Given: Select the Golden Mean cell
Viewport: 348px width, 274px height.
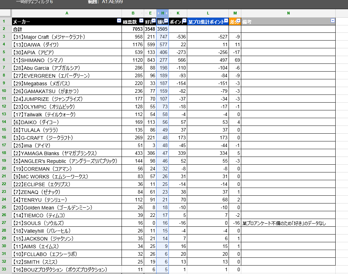Looking at the screenshot, I should 67,207.
